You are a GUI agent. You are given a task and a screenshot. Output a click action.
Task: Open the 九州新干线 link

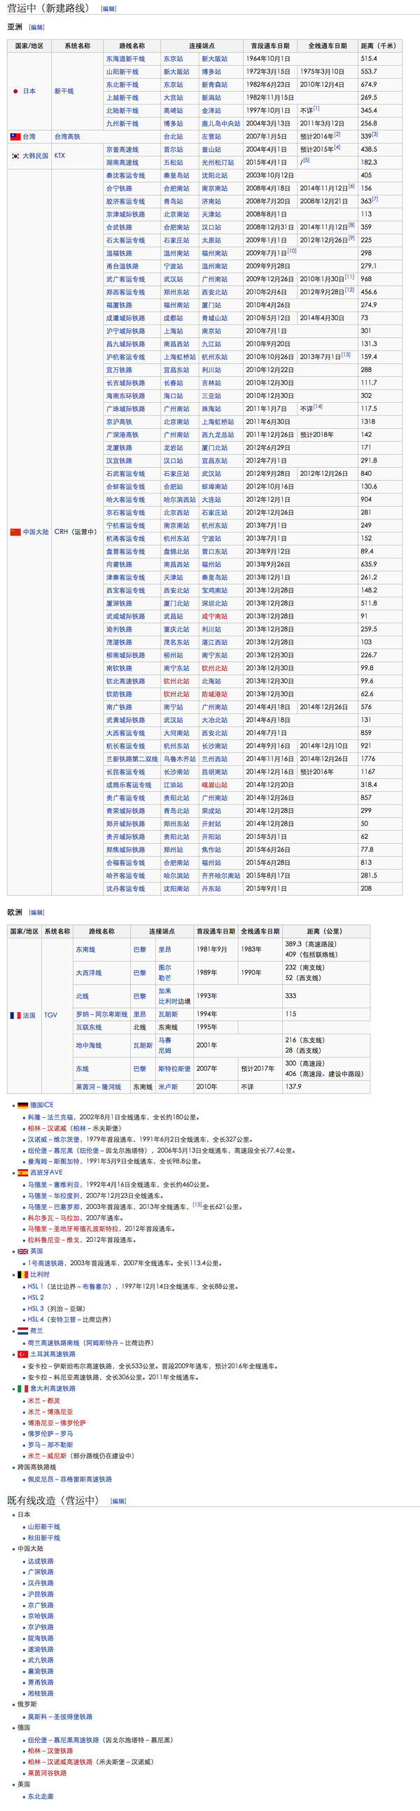pyautogui.click(x=122, y=124)
